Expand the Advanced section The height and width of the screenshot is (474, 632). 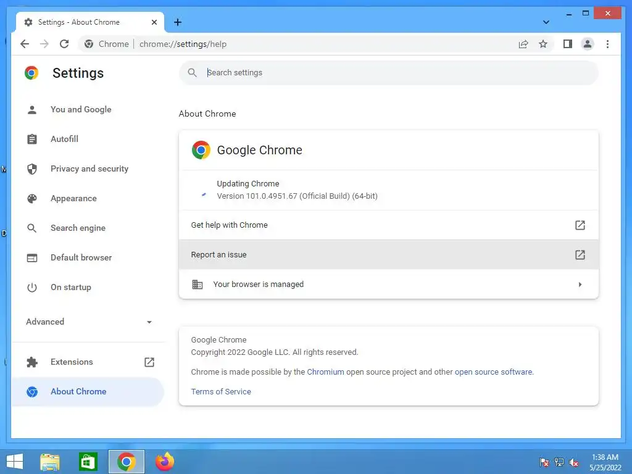coord(88,322)
